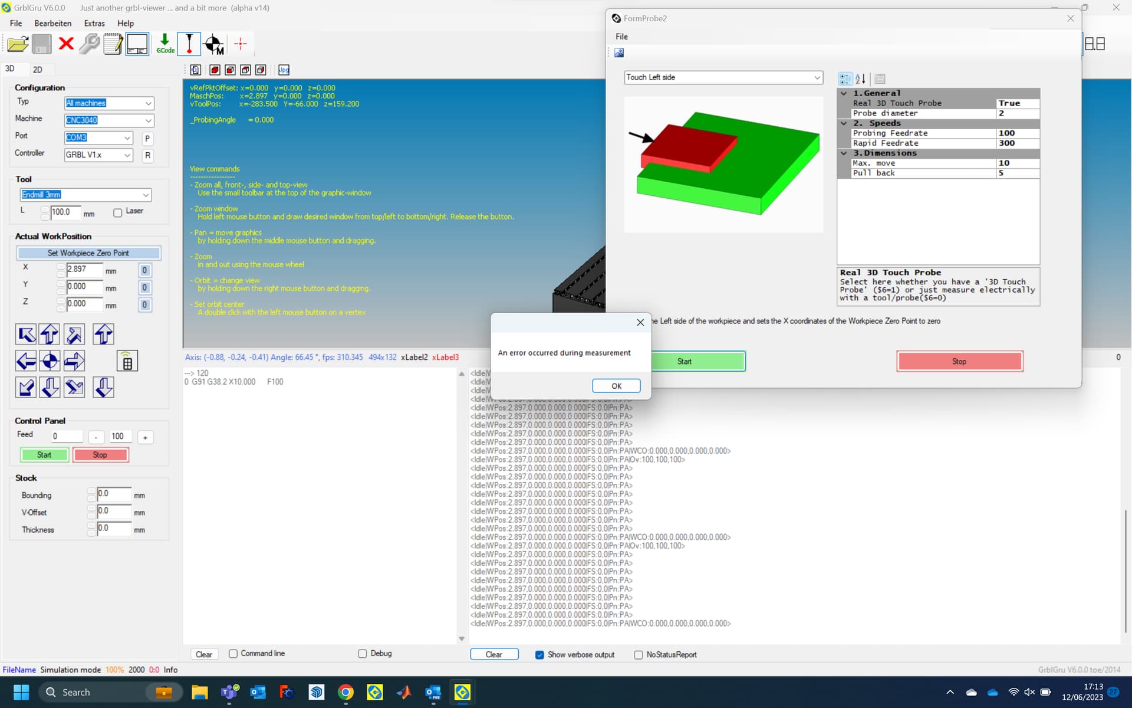Click the jog center target icon
The height and width of the screenshot is (708, 1132).
pos(50,360)
